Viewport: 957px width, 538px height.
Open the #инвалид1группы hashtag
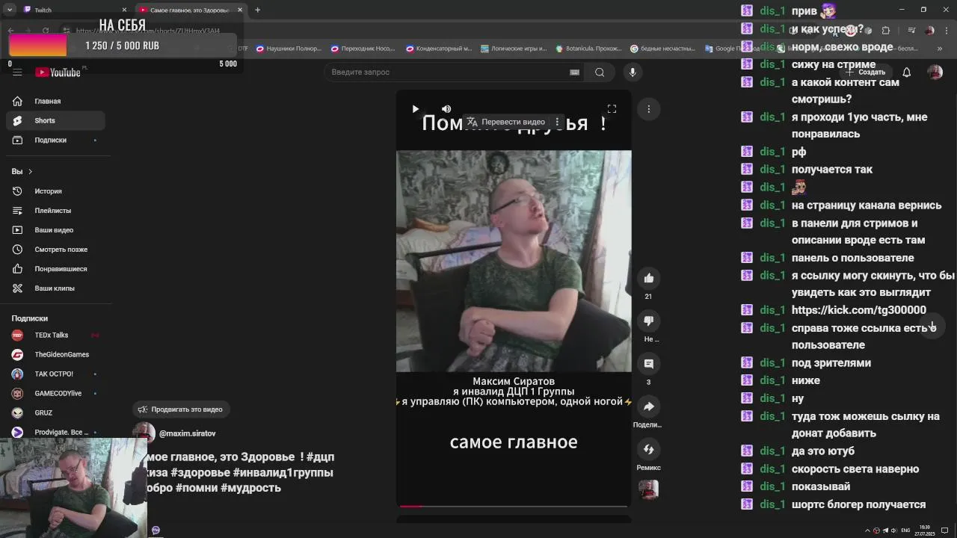(283, 472)
